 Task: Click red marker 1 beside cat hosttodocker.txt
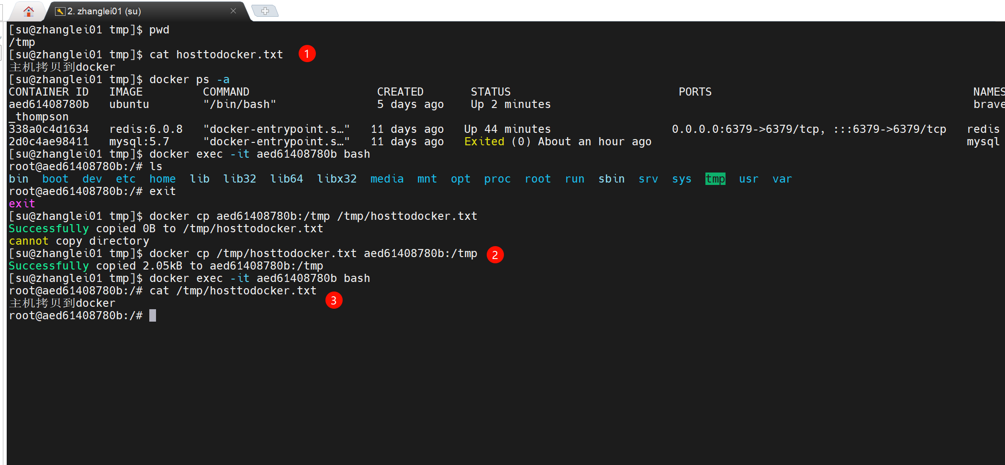coord(307,54)
